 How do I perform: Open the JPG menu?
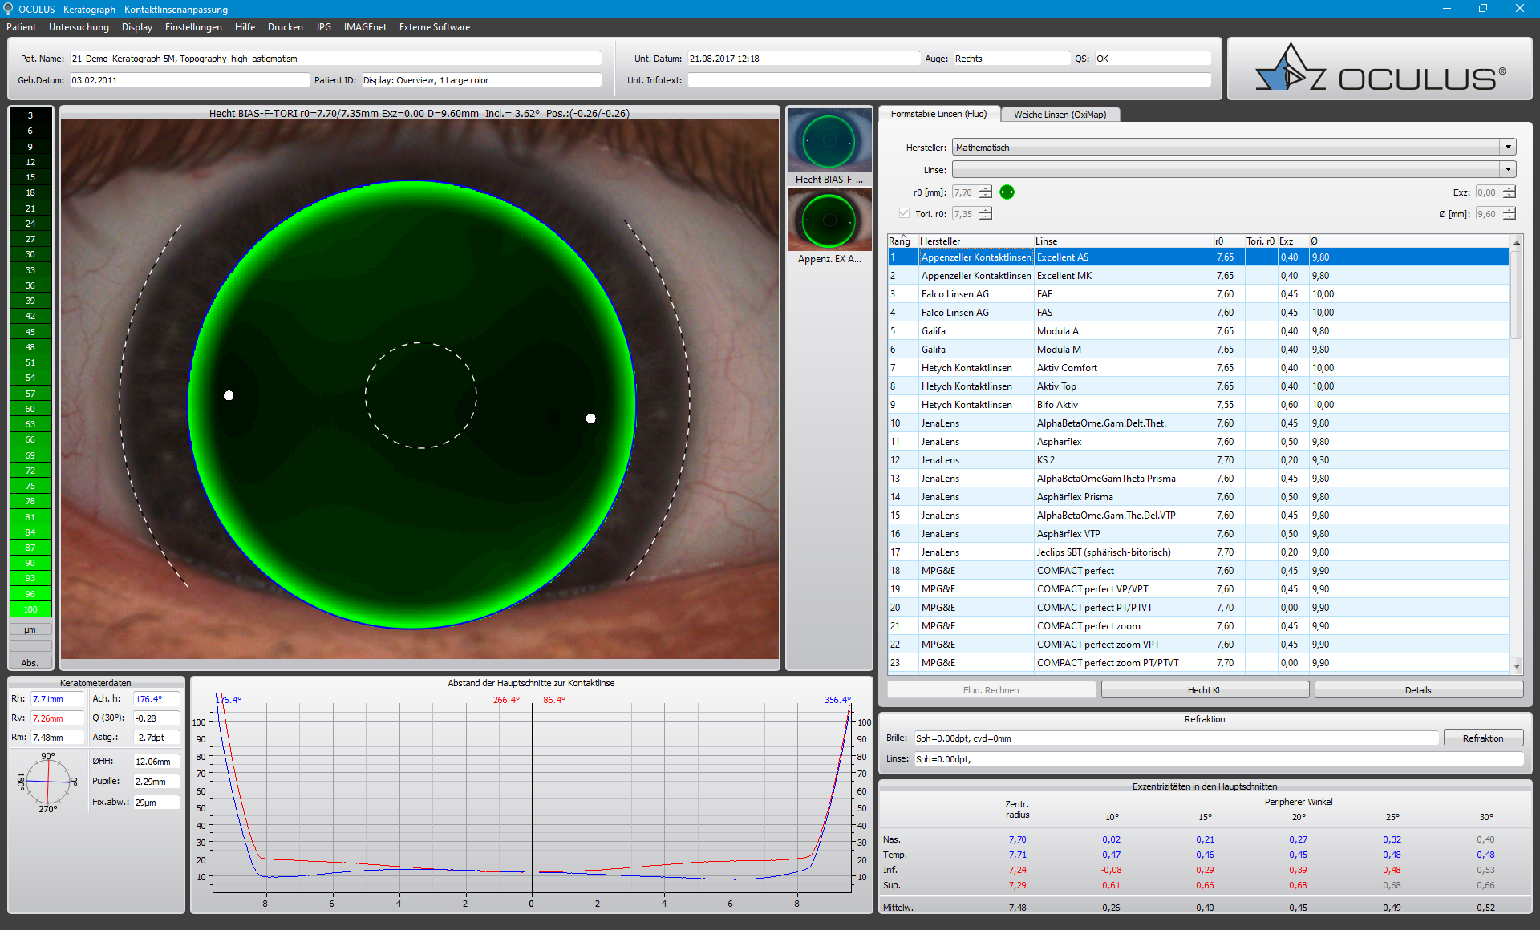point(323,27)
